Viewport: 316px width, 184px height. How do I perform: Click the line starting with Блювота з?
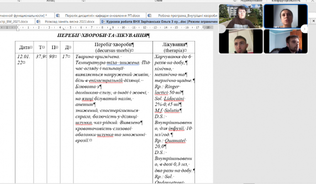pyautogui.click(x=88, y=87)
